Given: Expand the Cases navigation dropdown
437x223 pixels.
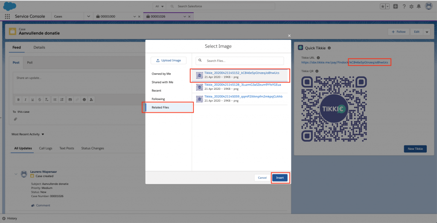Looking at the screenshot, I should click(x=88, y=16).
